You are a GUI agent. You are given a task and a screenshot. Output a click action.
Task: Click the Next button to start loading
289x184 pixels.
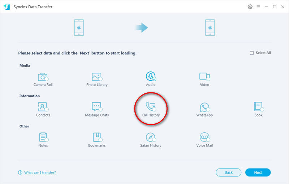[x=258, y=172]
